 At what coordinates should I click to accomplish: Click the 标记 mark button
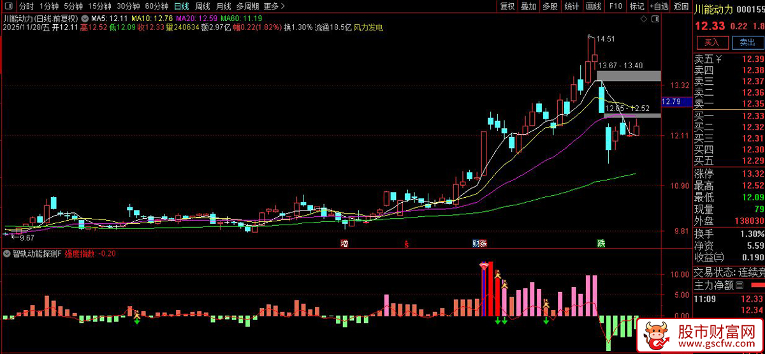click(x=637, y=6)
